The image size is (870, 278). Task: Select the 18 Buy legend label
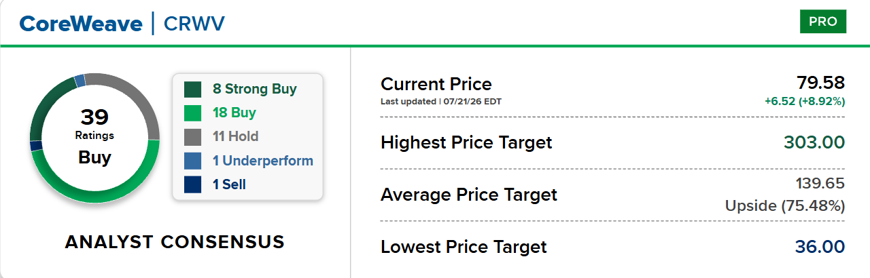point(234,113)
